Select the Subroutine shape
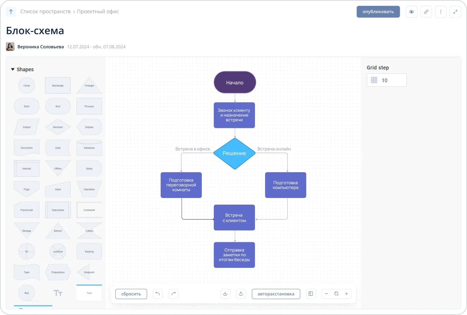Image resolution: width=467 pixels, height=315 pixels. point(58,210)
